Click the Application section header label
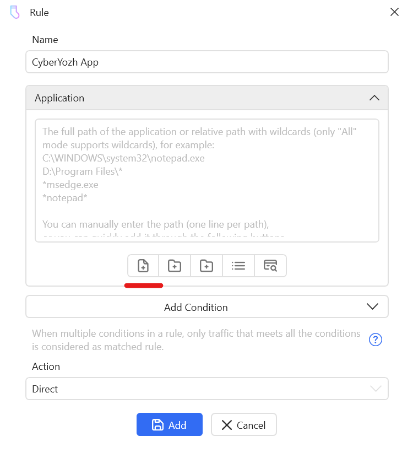 pyautogui.click(x=59, y=98)
